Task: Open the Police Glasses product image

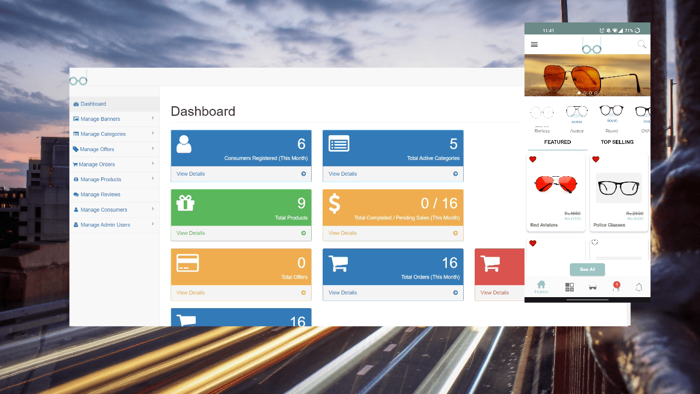Action: 619,188
